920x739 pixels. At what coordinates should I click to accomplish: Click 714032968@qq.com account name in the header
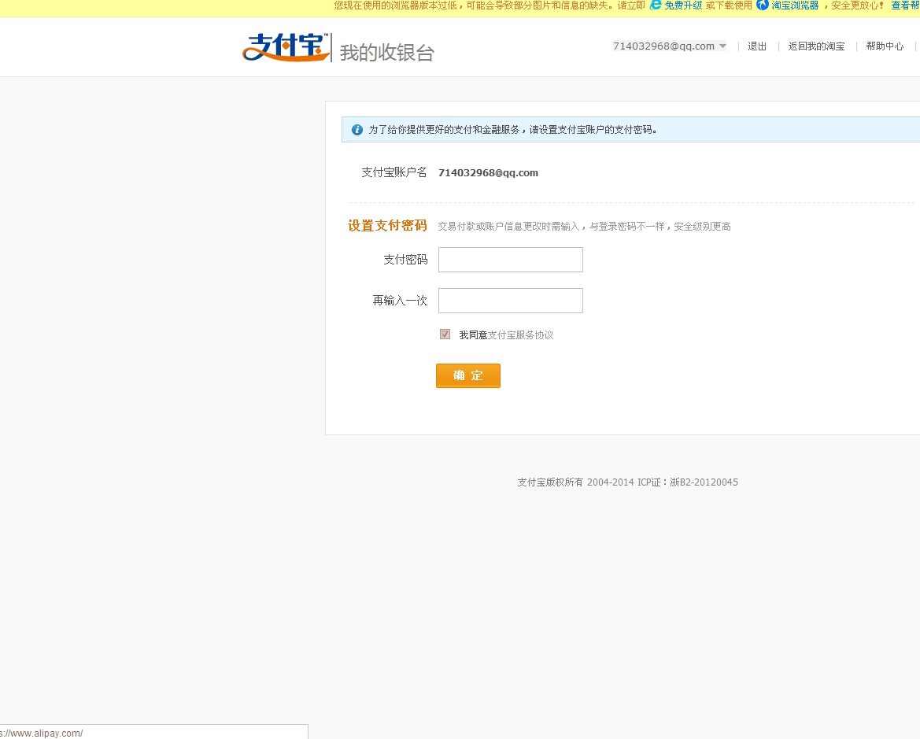coord(663,46)
